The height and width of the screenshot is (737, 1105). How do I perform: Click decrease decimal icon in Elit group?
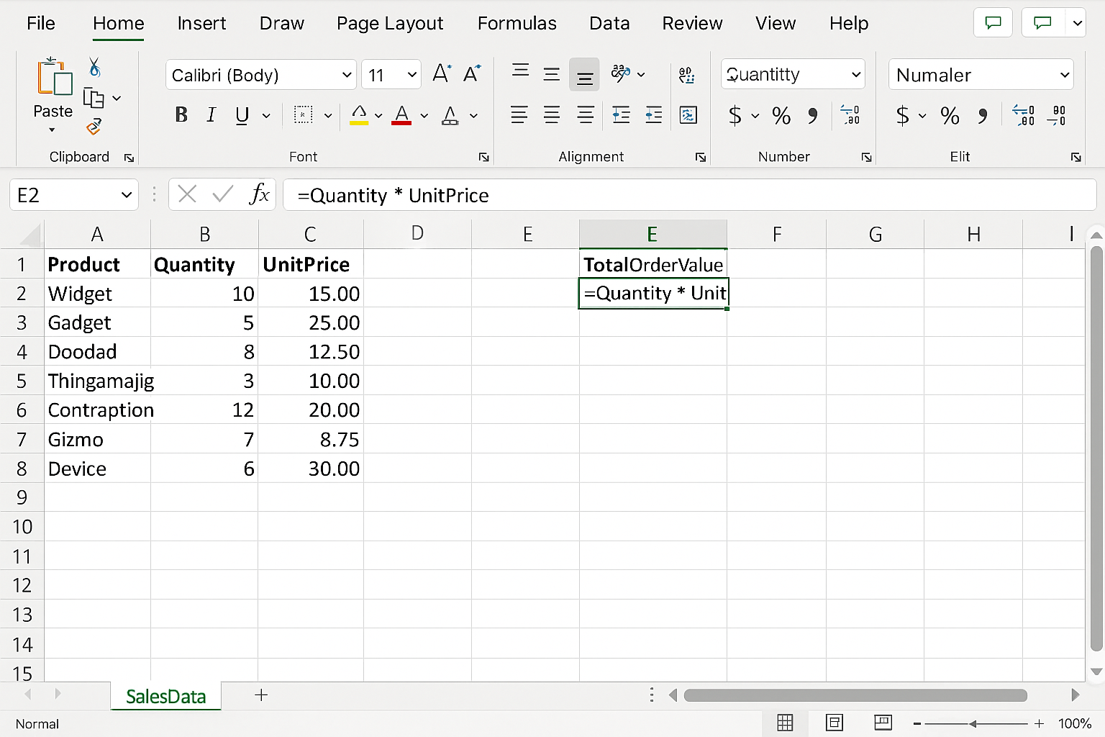(x=1058, y=115)
